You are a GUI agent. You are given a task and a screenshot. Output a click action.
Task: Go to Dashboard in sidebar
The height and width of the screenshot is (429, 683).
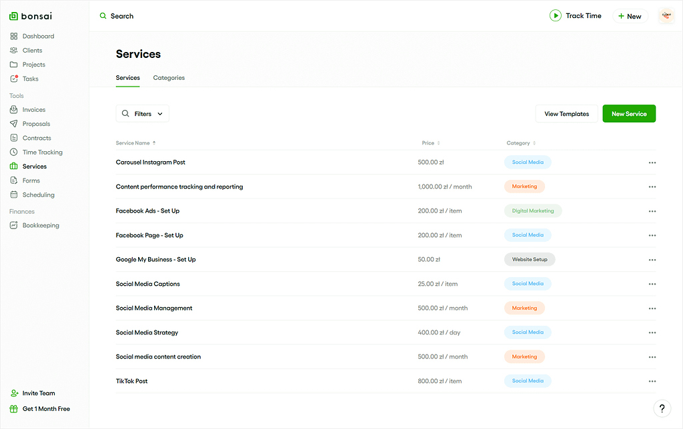pyautogui.click(x=38, y=36)
